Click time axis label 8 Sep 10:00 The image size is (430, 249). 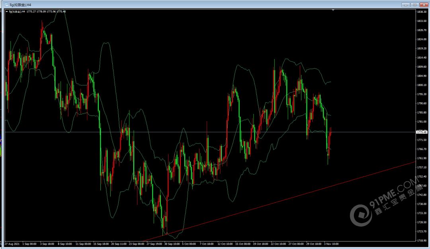pos(65,244)
